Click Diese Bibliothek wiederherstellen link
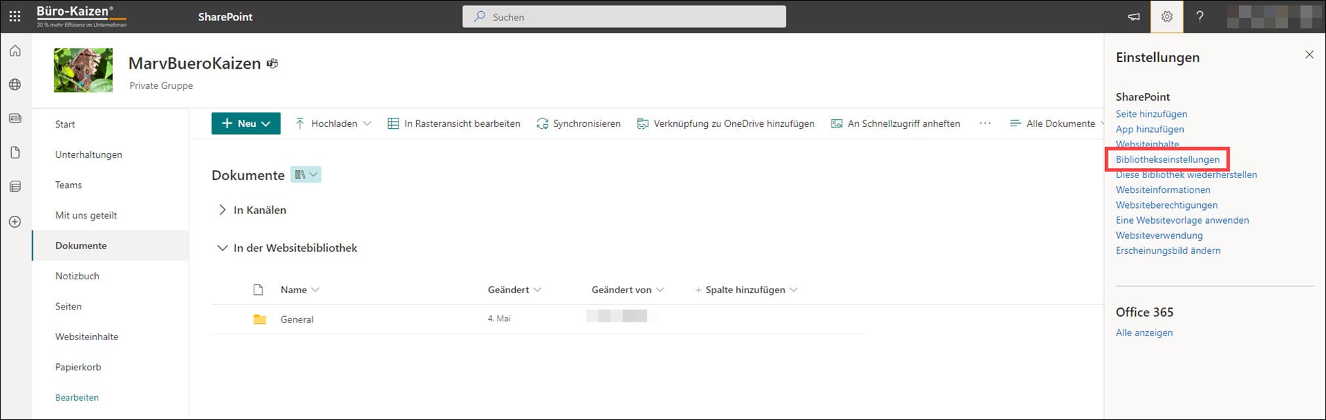The width and height of the screenshot is (1326, 420). [1186, 175]
